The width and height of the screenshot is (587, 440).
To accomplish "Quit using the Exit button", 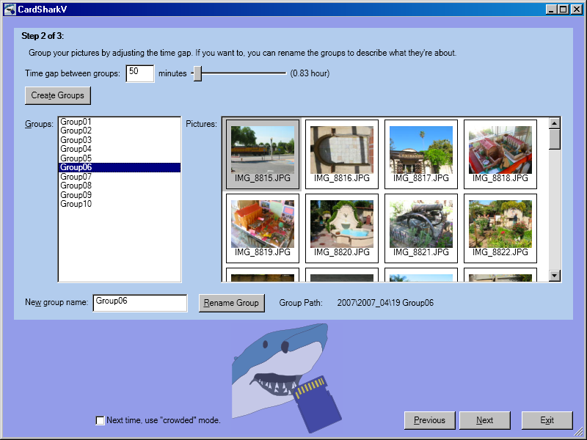I will [x=547, y=420].
